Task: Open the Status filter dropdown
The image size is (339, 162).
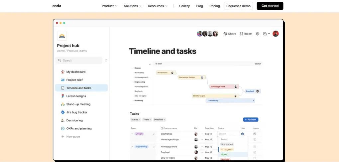Action: pos(136,120)
